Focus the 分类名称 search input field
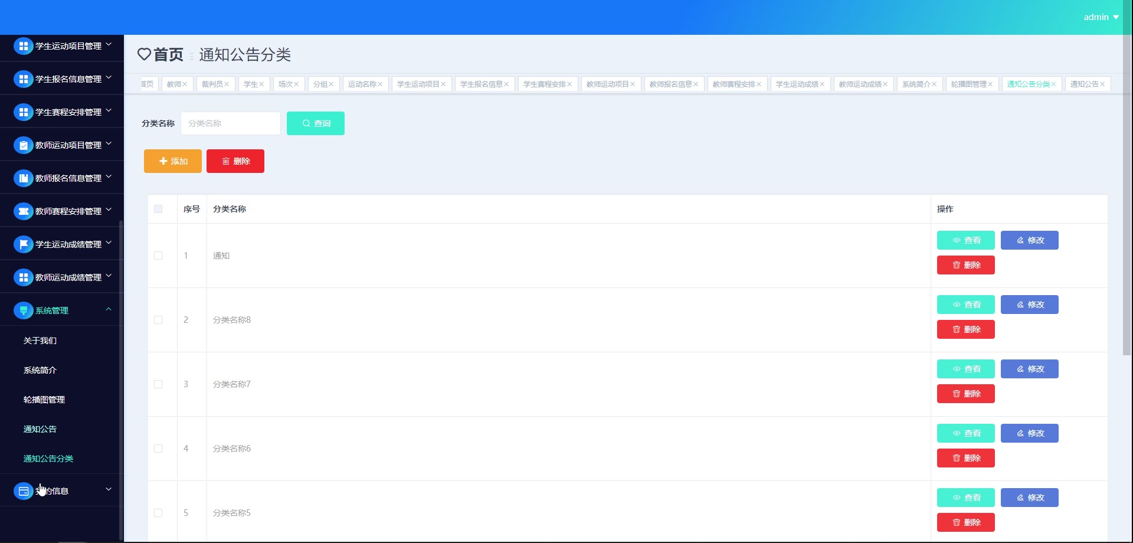Viewport: 1133px width, 543px height. click(x=231, y=123)
